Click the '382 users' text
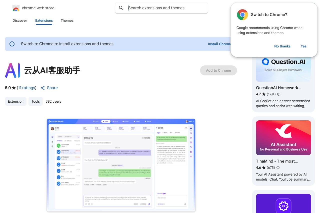 53,101
